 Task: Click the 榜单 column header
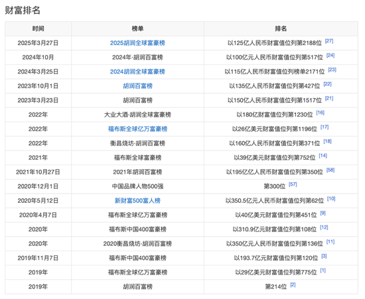click(x=137, y=29)
